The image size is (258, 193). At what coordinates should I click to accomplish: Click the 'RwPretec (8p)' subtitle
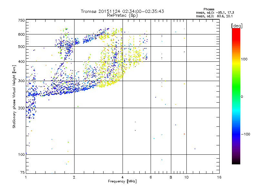[x=123, y=15]
